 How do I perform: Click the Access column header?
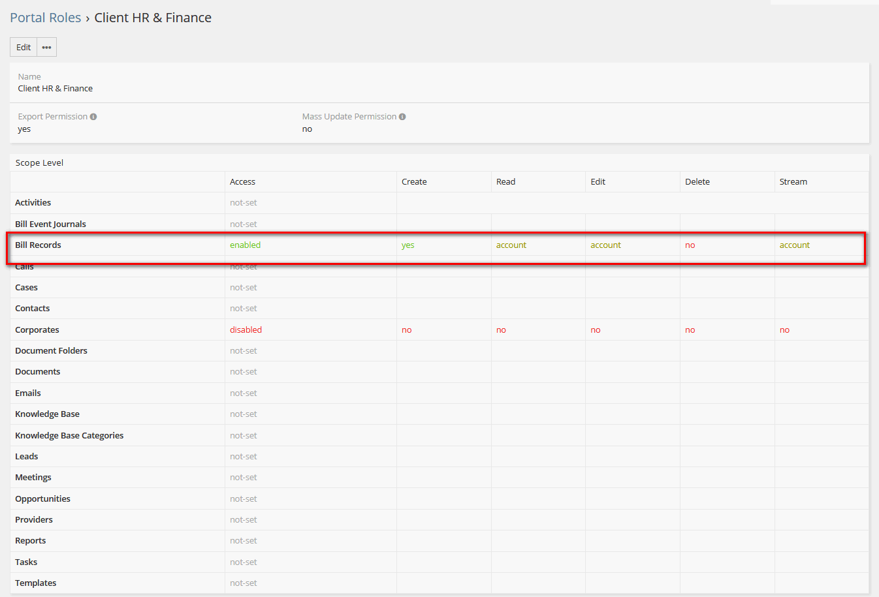pyautogui.click(x=242, y=182)
